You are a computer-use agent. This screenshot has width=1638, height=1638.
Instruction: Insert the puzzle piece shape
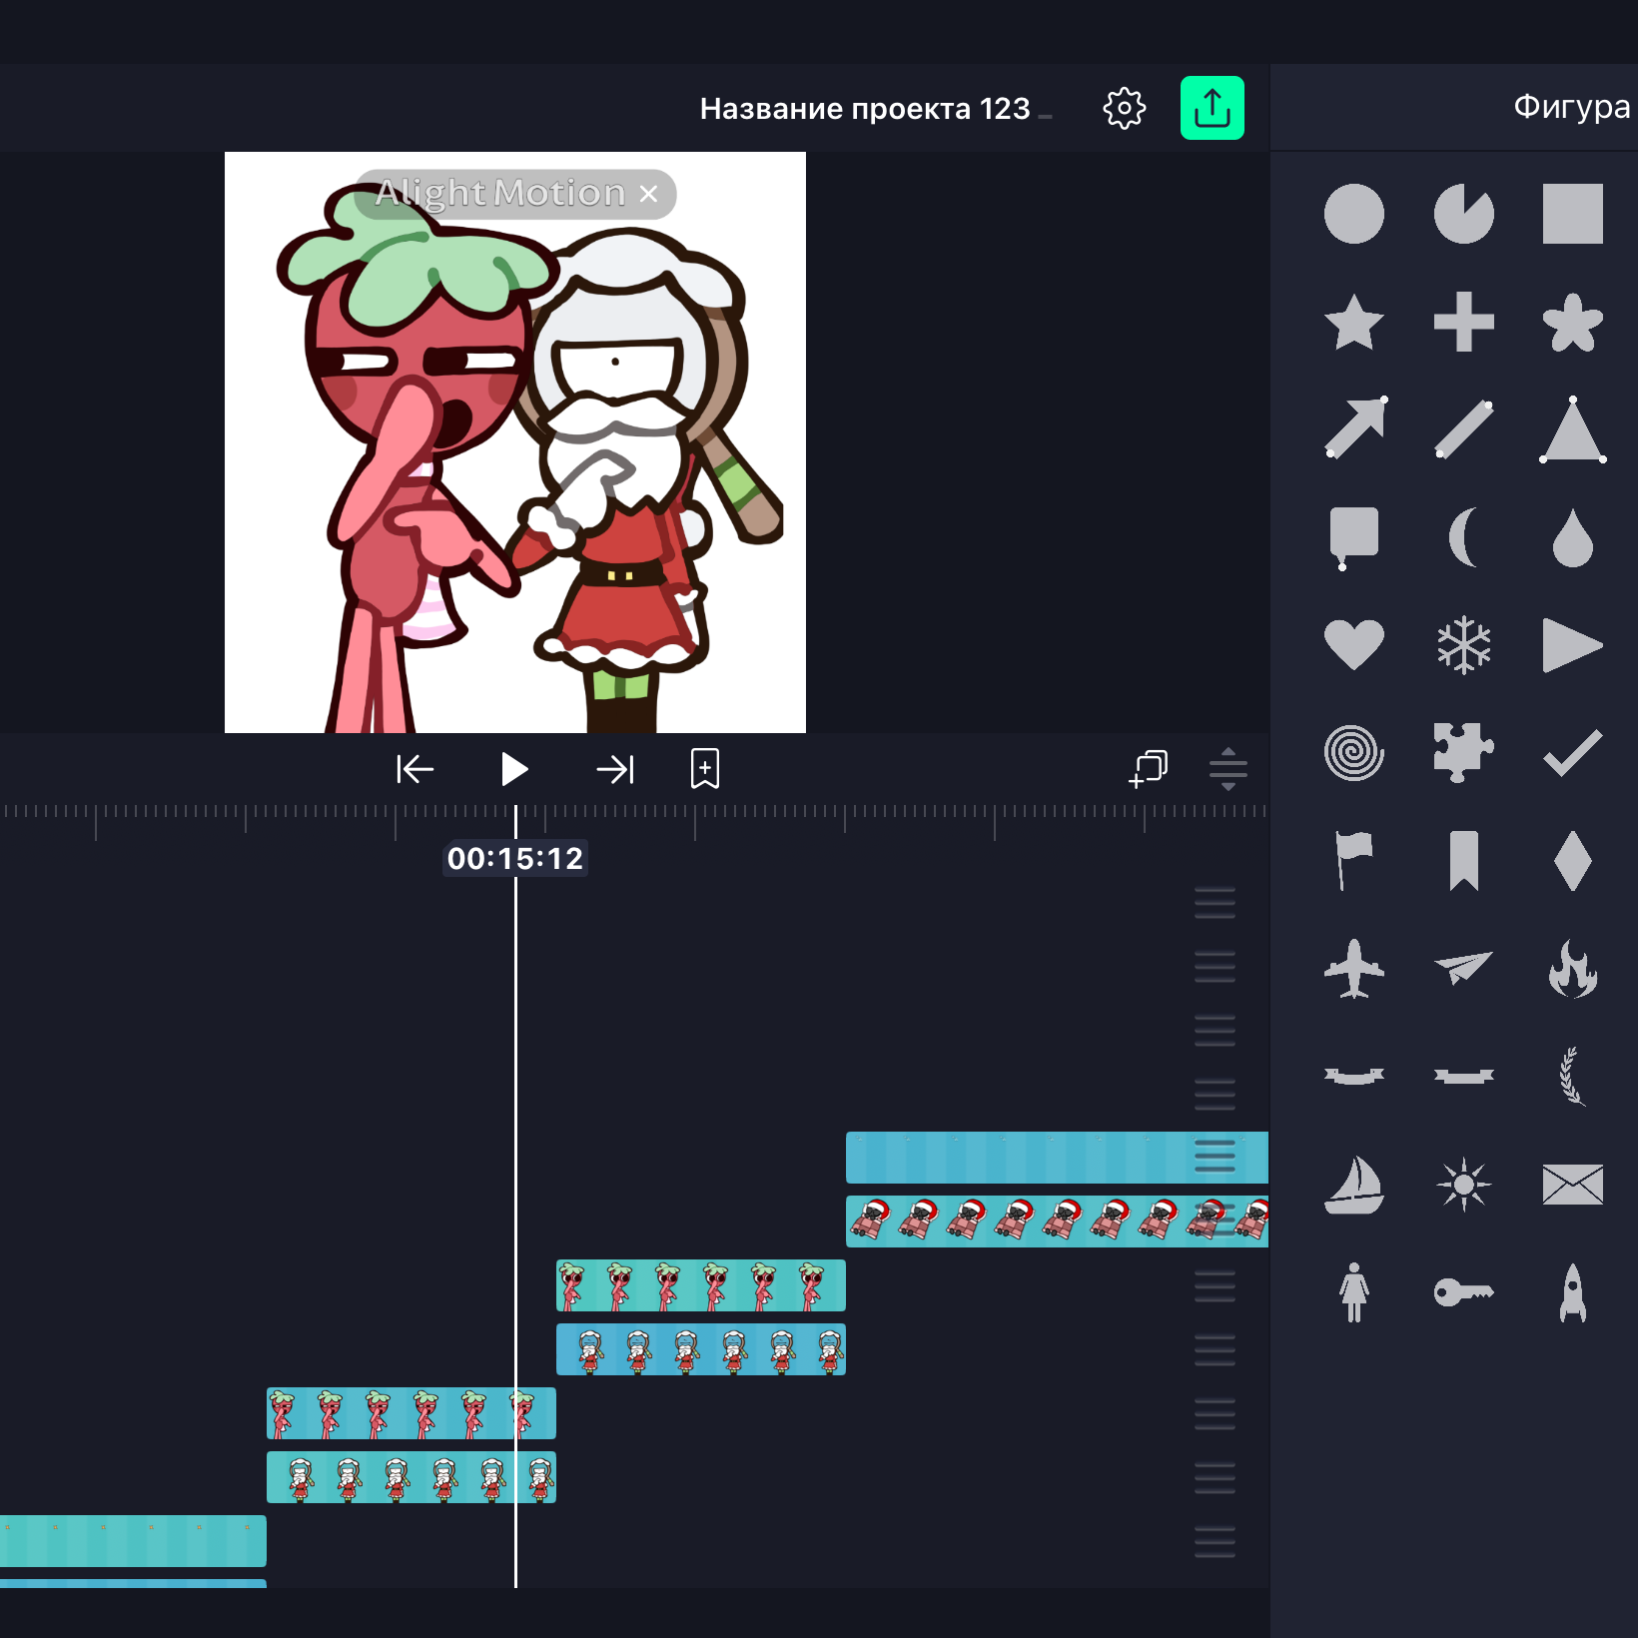1463,752
